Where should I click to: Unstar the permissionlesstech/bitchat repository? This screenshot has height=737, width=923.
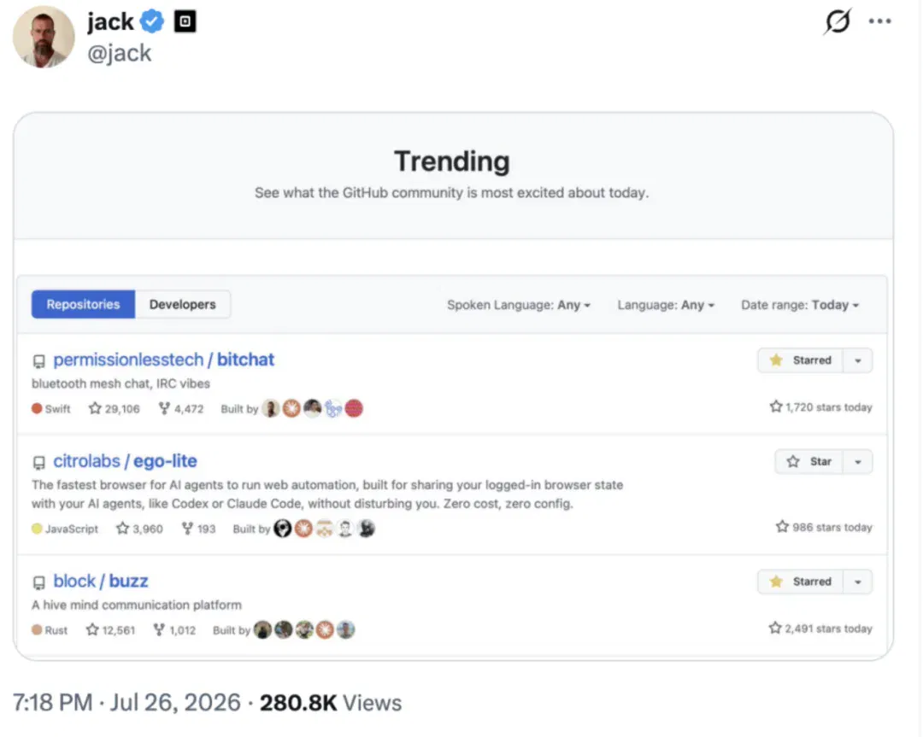(x=801, y=360)
